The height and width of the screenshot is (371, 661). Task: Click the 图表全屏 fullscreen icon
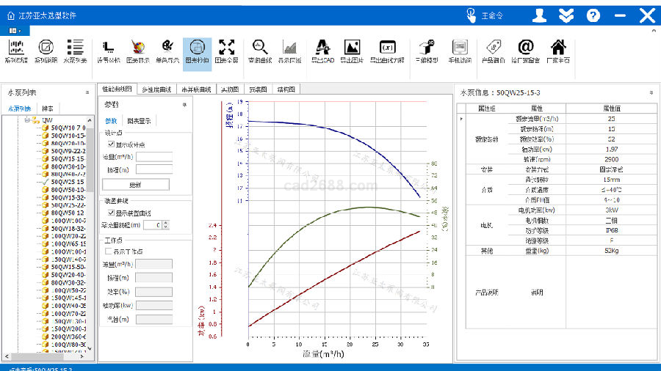226,51
